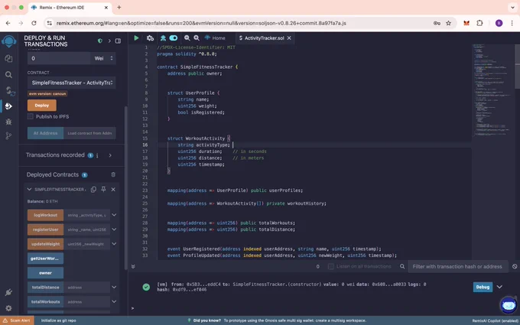Image resolution: width=520 pixels, height=325 pixels.
Task: Clear the terminal with the circle-slash icon
Action: point(515,267)
